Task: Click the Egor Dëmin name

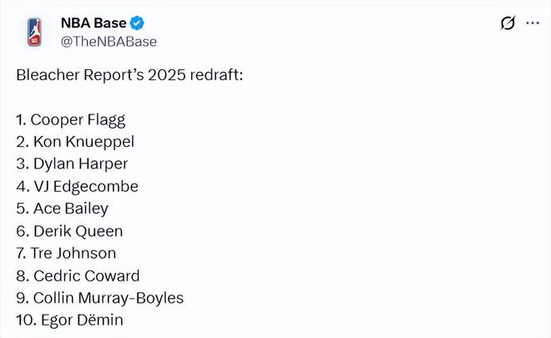Action: click(x=78, y=320)
